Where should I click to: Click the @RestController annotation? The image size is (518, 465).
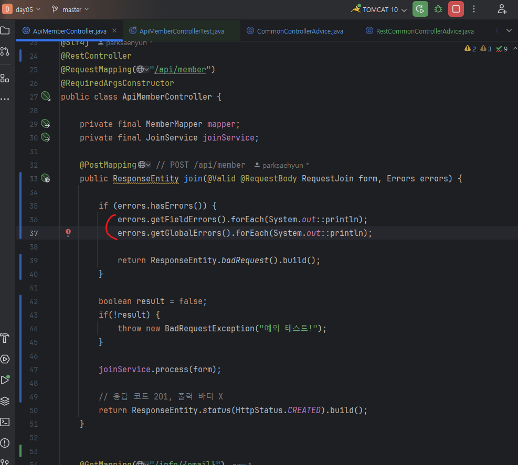pyautogui.click(x=96, y=56)
